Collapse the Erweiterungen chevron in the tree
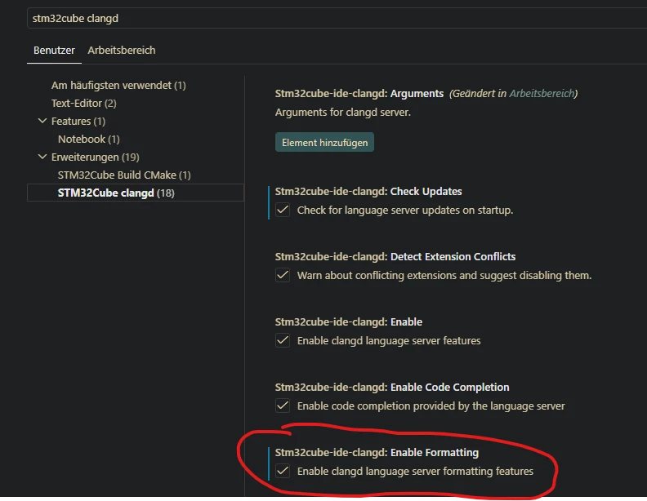Image resolution: width=647 pixels, height=501 pixels. point(42,157)
